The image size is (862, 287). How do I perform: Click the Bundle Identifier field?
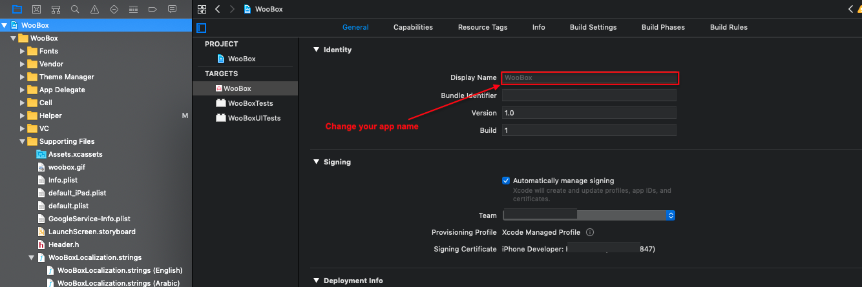point(589,95)
